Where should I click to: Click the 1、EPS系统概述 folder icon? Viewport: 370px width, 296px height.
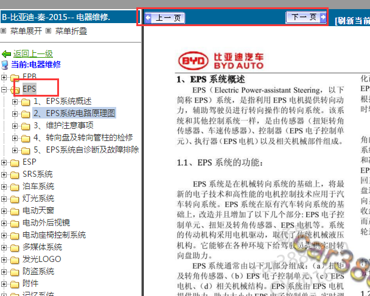(26, 102)
